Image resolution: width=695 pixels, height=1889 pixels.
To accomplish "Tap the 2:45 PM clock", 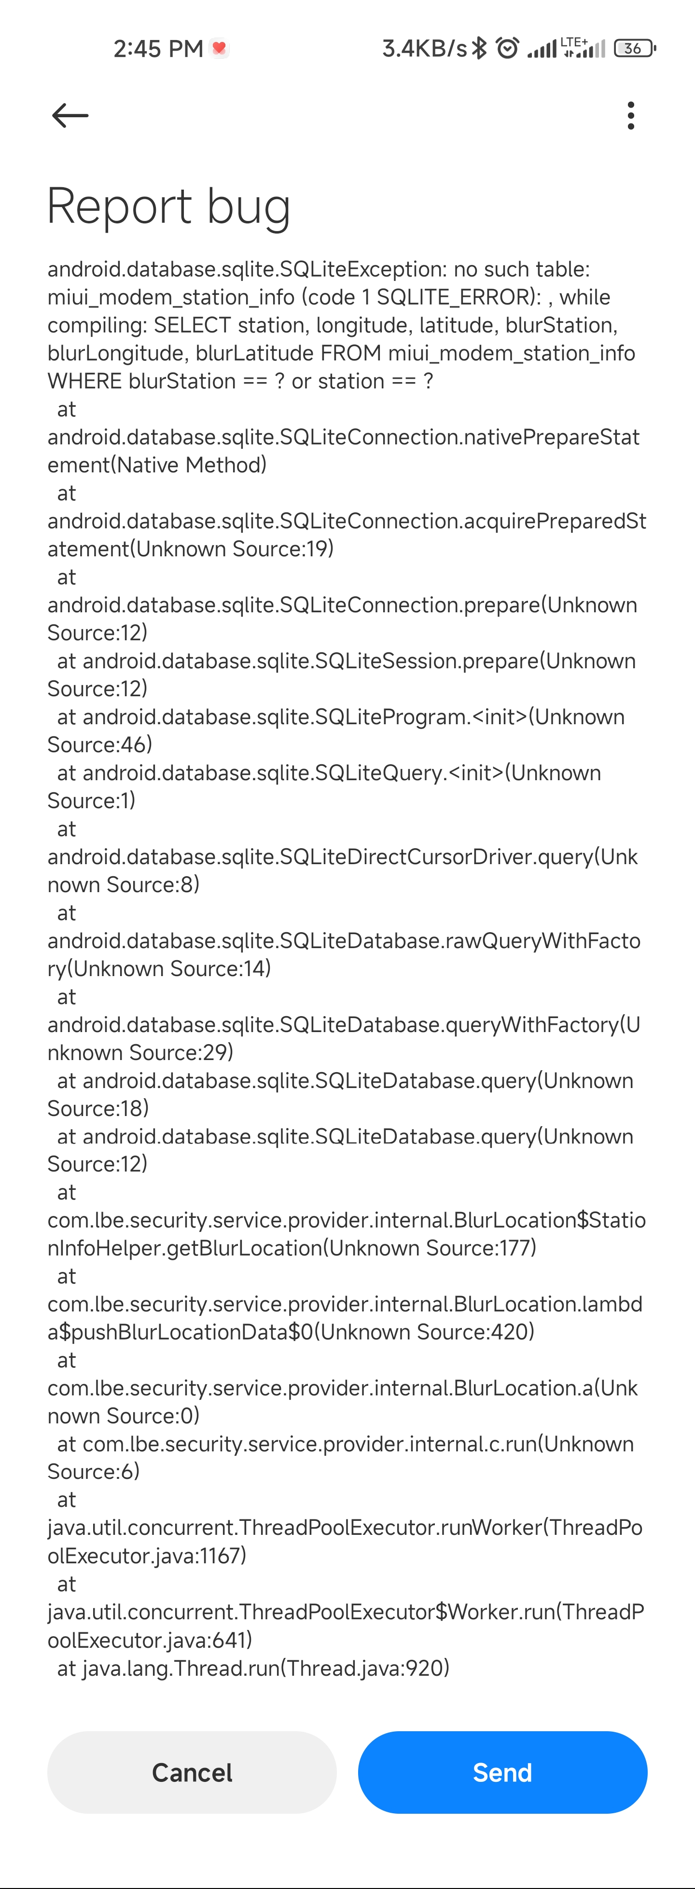I will tap(158, 48).
